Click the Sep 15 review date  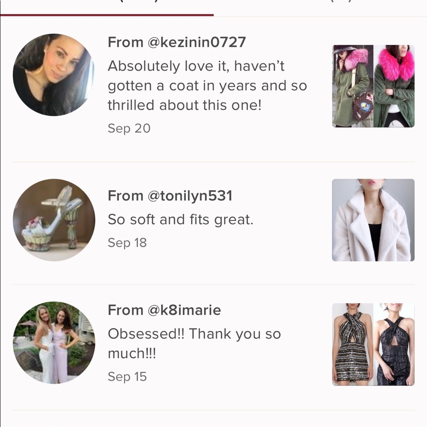tap(127, 377)
